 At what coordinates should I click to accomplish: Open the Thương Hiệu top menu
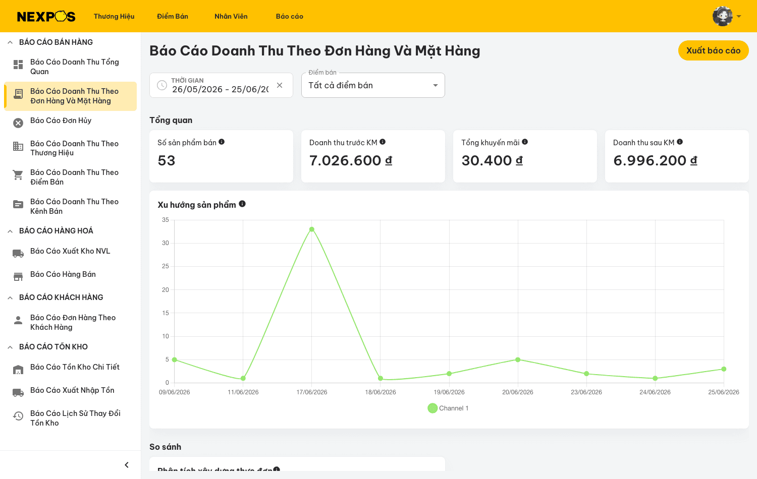point(114,16)
